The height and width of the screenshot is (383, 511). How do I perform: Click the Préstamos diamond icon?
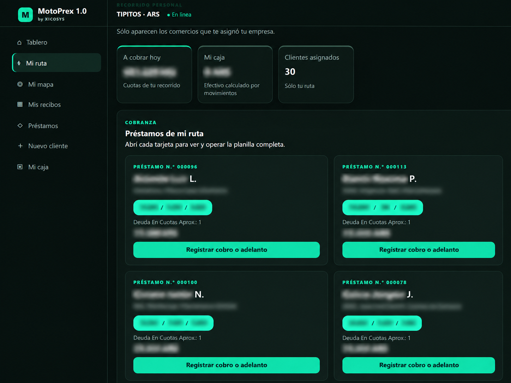point(20,126)
